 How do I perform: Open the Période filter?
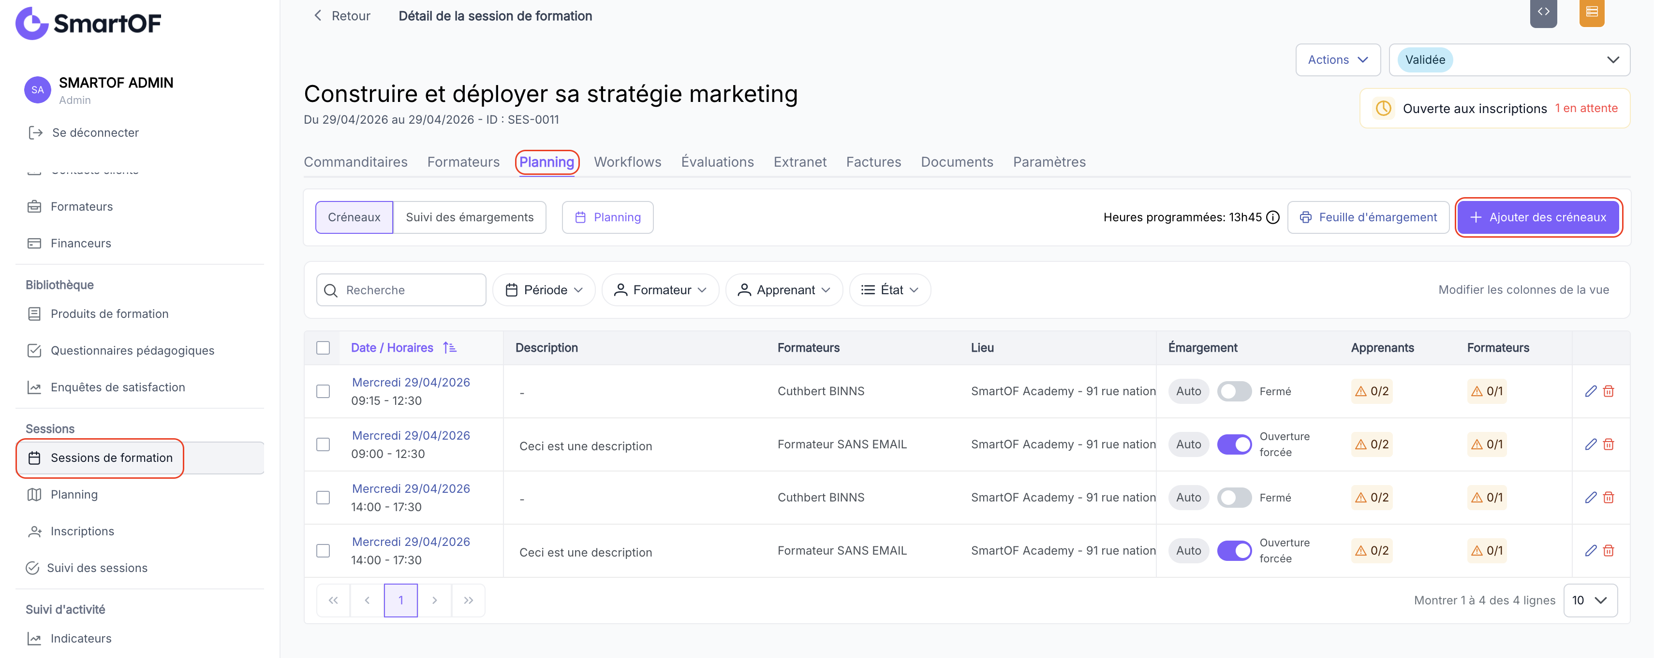coord(544,290)
